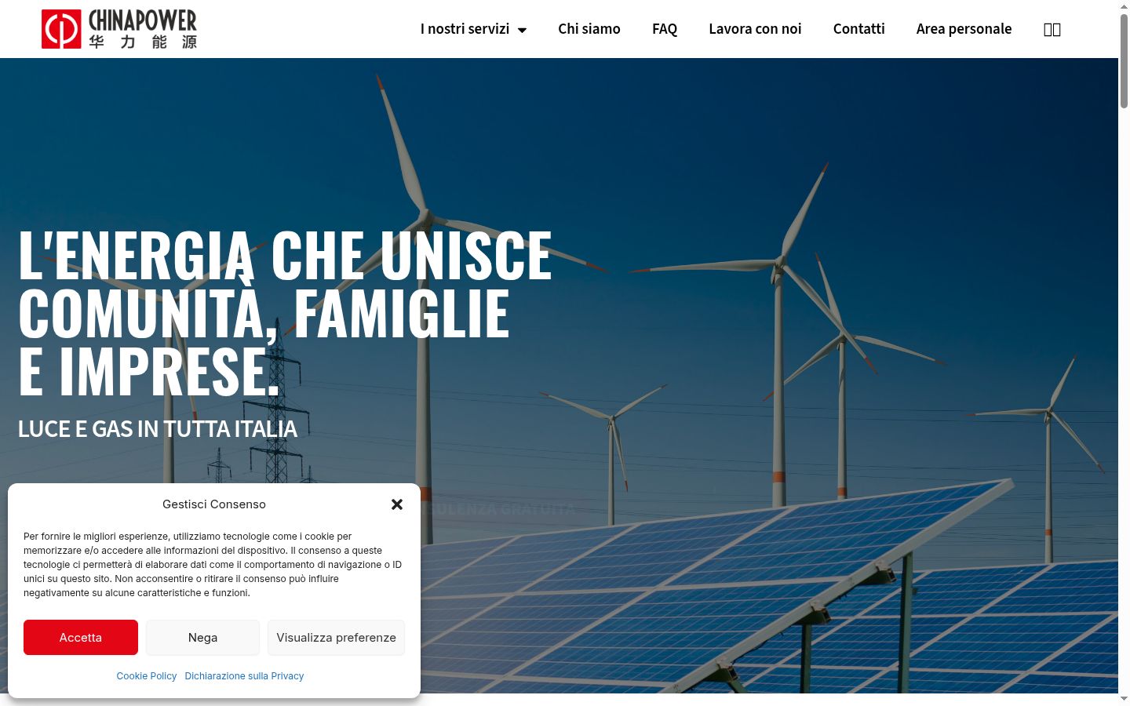Open the Cookie Policy link
This screenshot has height=706, width=1130.
(147, 676)
